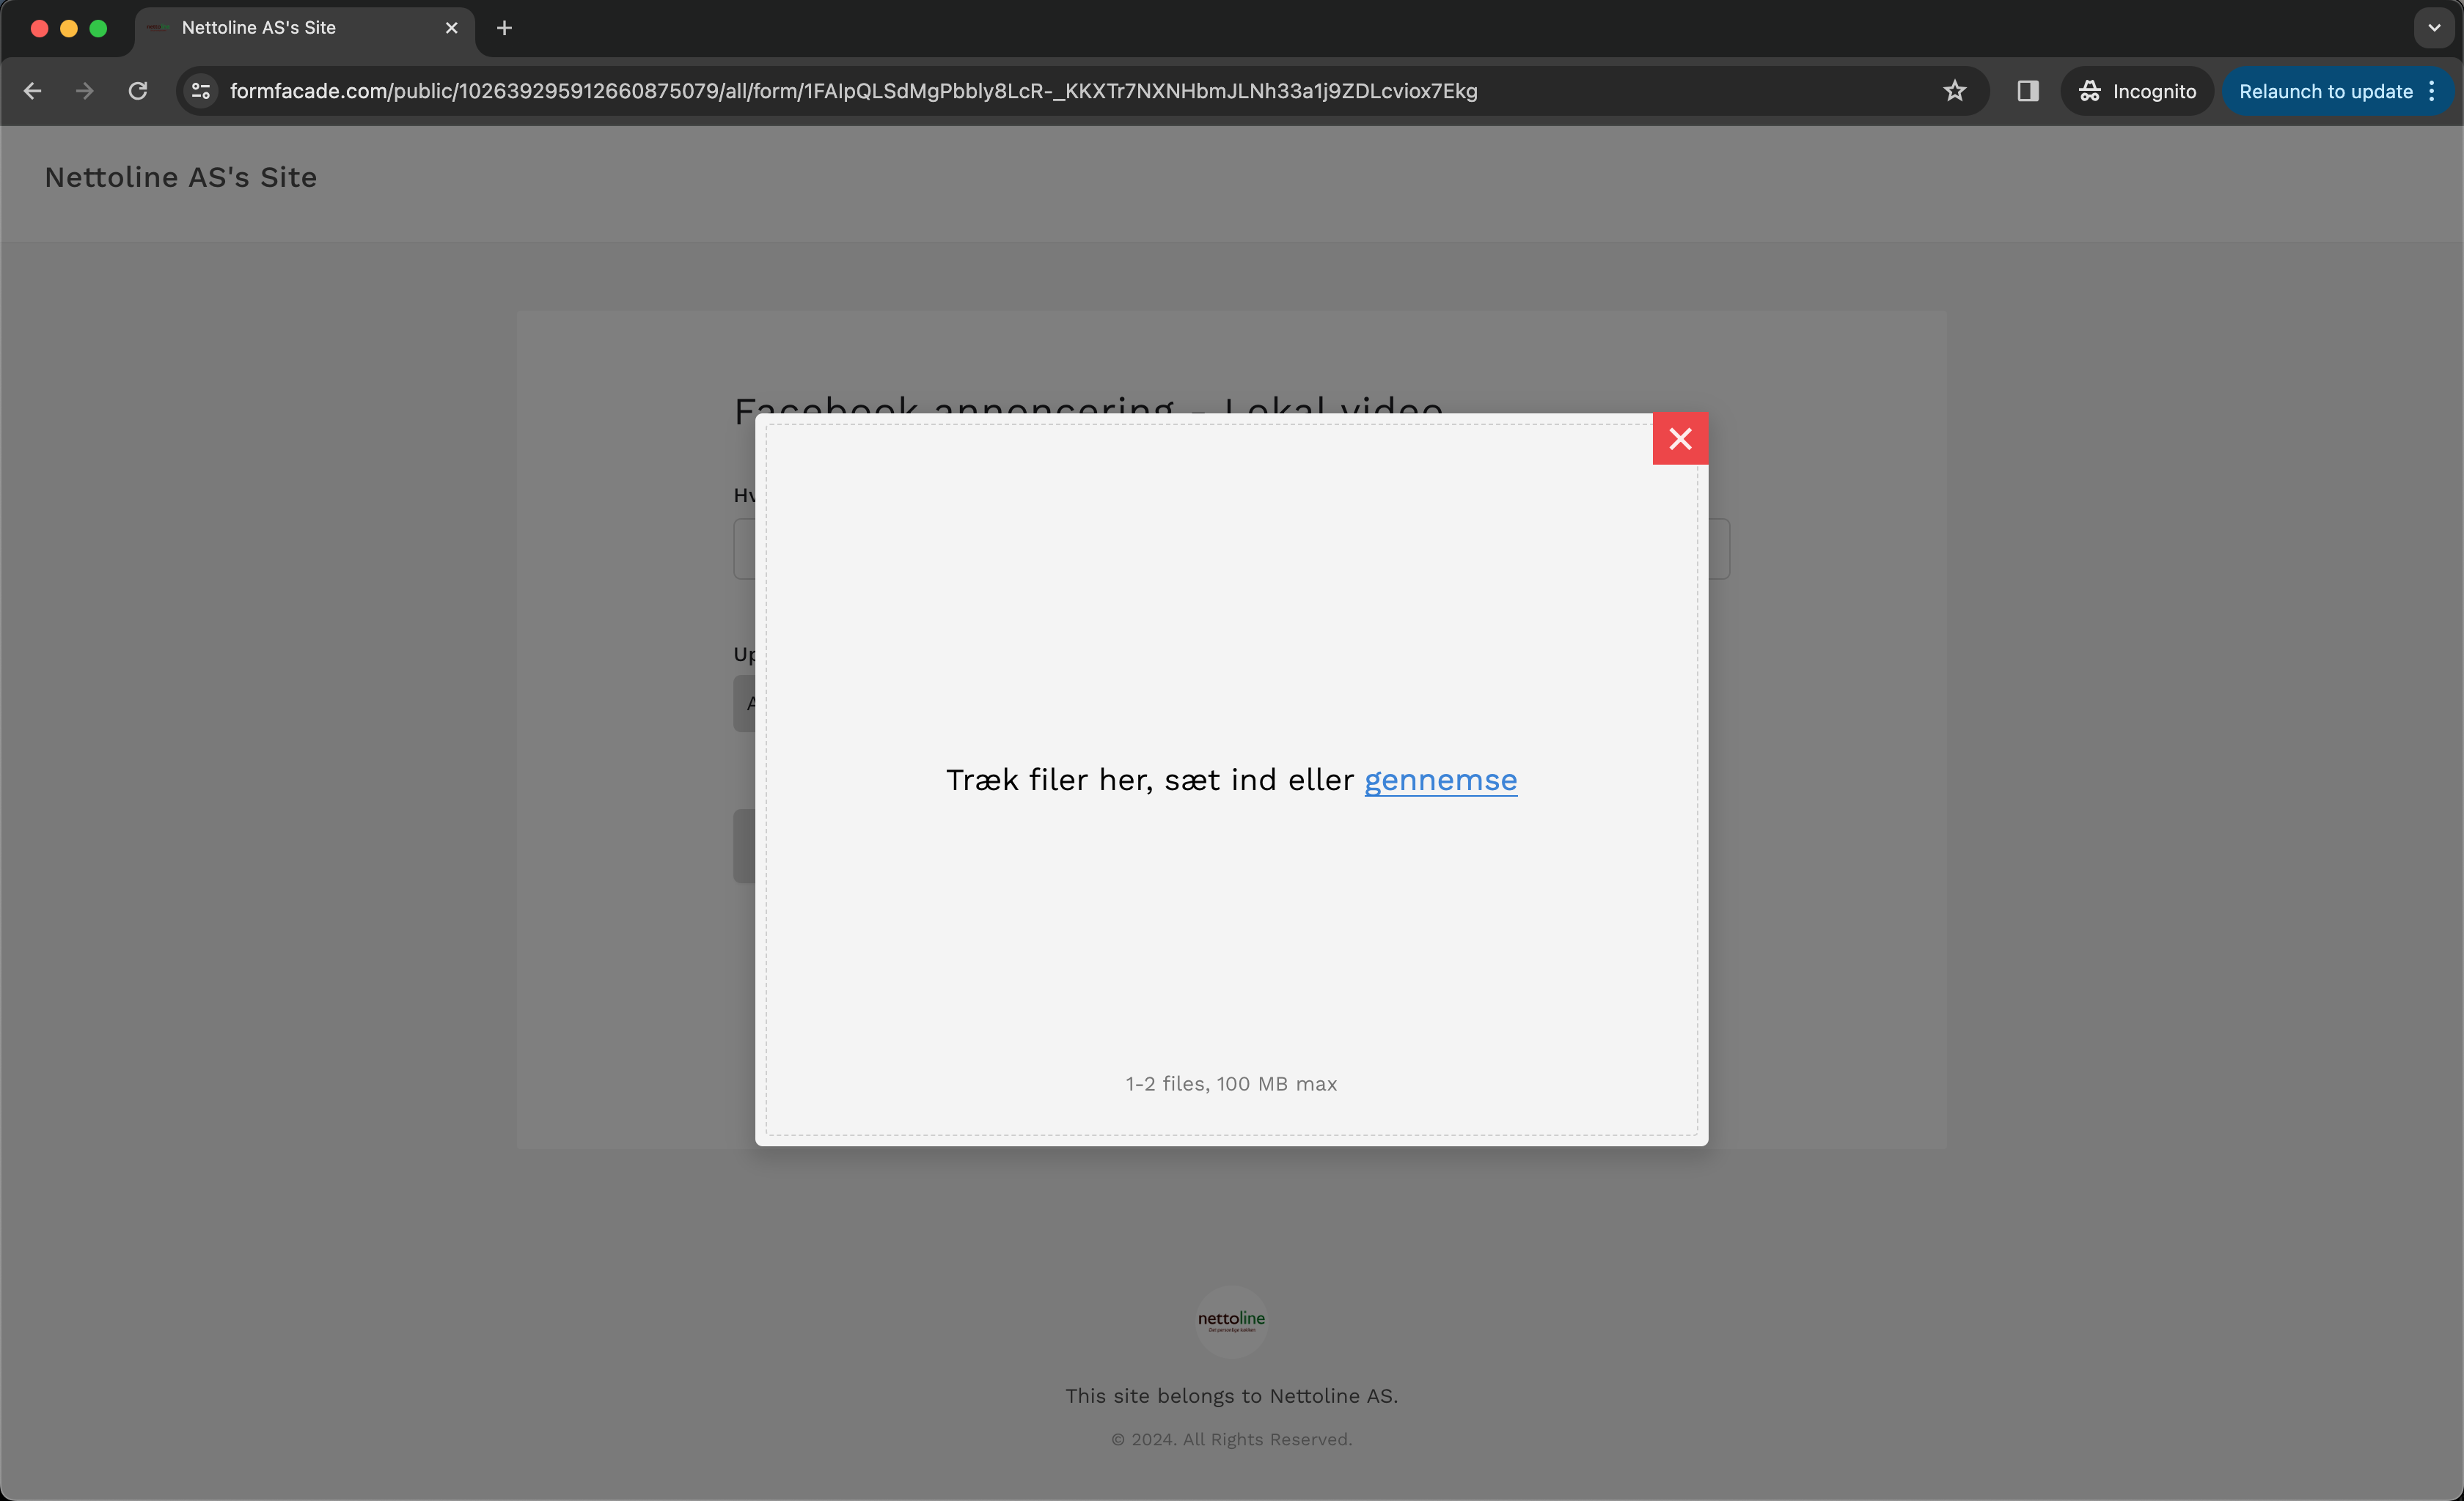
Task: Open site information icon in address bar
Action: (x=201, y=91)
